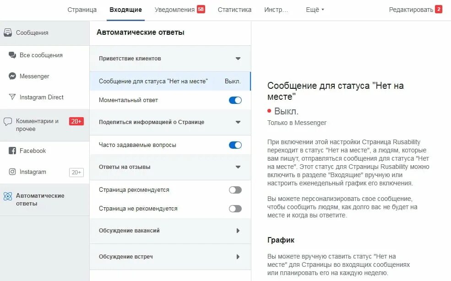
Task: Switch to the Уведомления tab
Action: coord(179,10)
